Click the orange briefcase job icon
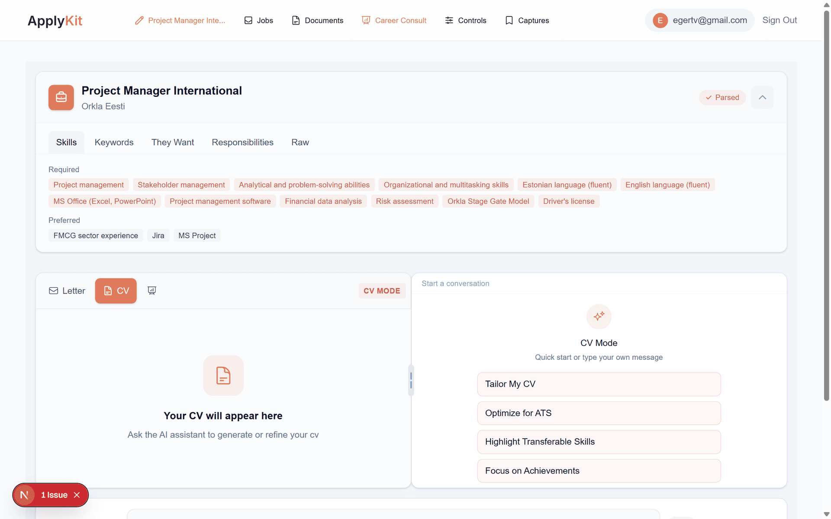This screenshot has width=831, height=519. [x=61, y=97]
